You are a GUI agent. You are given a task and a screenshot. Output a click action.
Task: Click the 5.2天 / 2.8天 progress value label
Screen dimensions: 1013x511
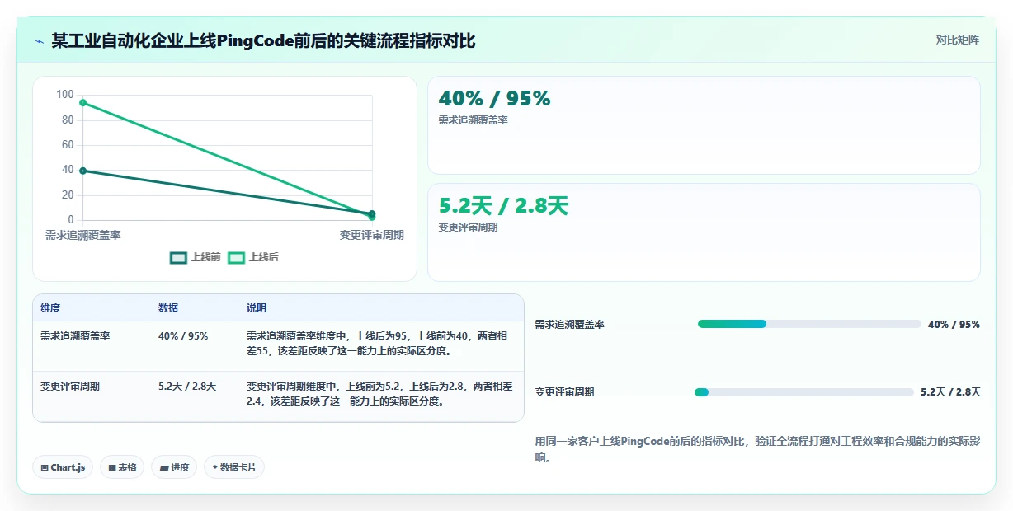[950, 392]
